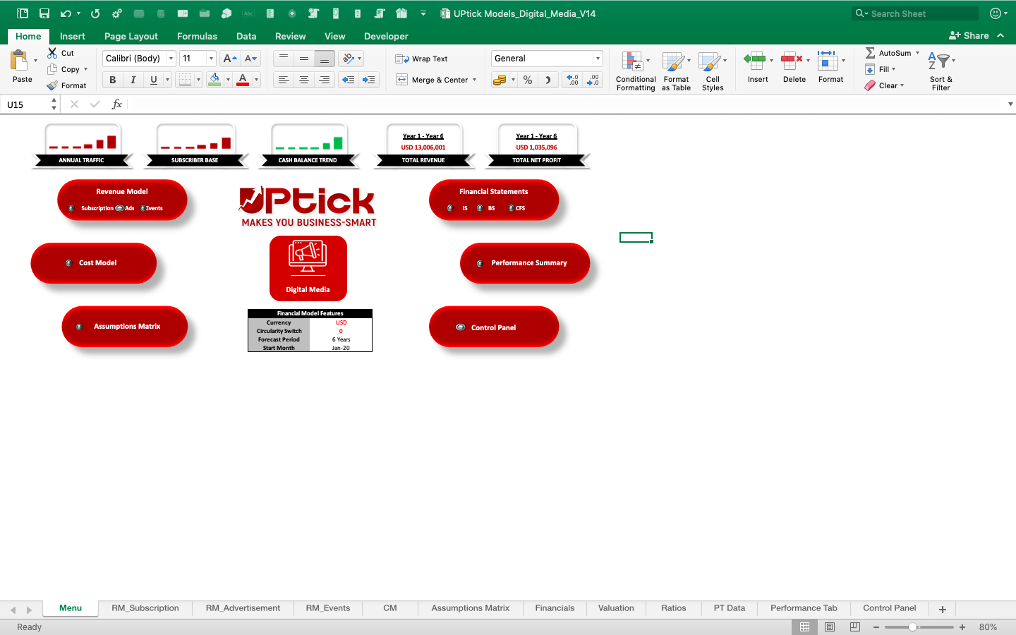
Task: Click the Save icon in title bar
Action: pyautogui.click(x=44, y=13)
